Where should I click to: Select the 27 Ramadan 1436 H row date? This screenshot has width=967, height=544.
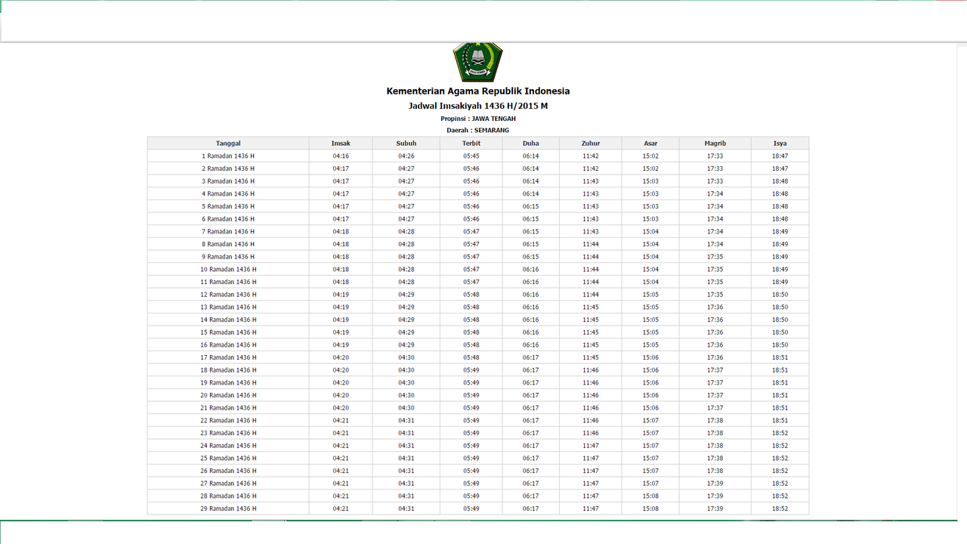(228, 484)
